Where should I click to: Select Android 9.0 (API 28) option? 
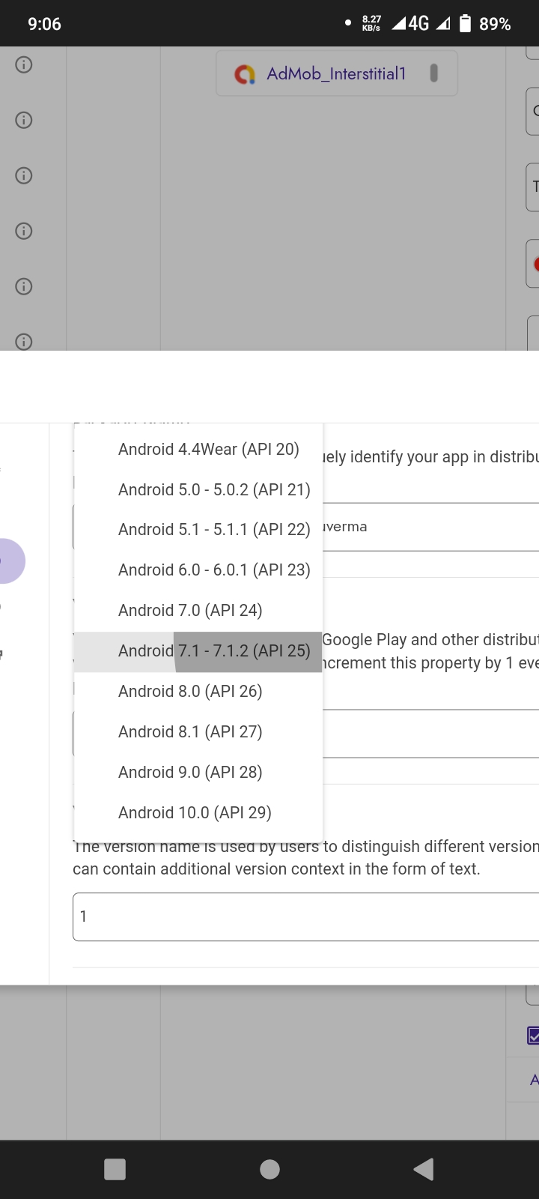190,773
